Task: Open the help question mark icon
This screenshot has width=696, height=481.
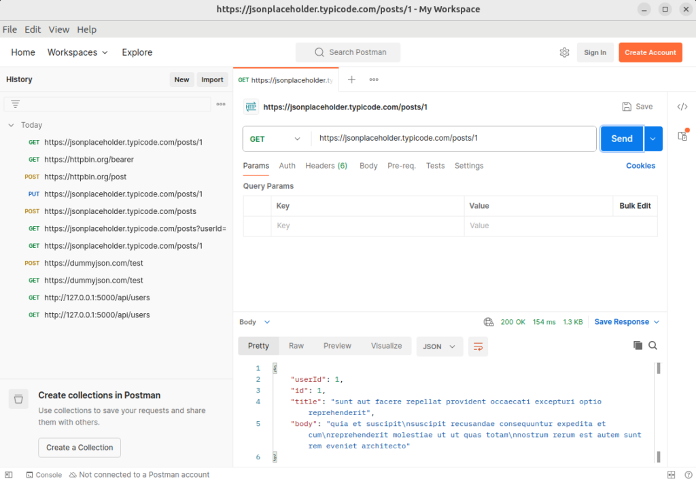Action: click(688, 475)
